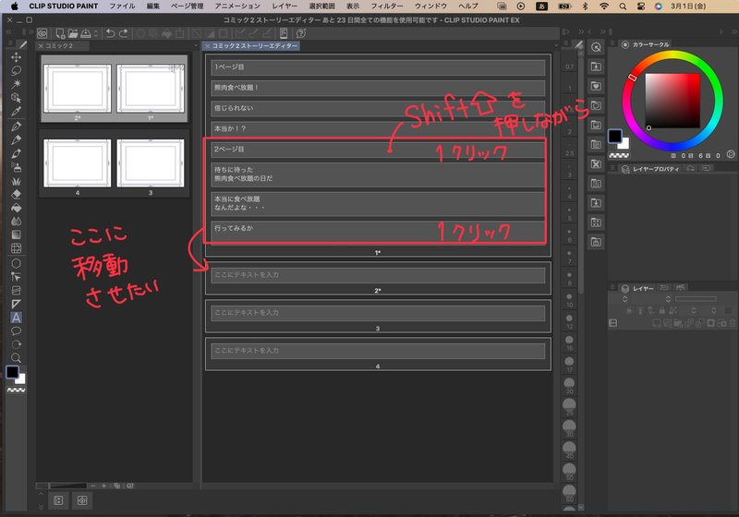Select brush size preset 10
The image size is (739, 517).
569,300
